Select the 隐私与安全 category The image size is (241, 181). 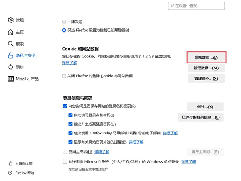[26, 55]
